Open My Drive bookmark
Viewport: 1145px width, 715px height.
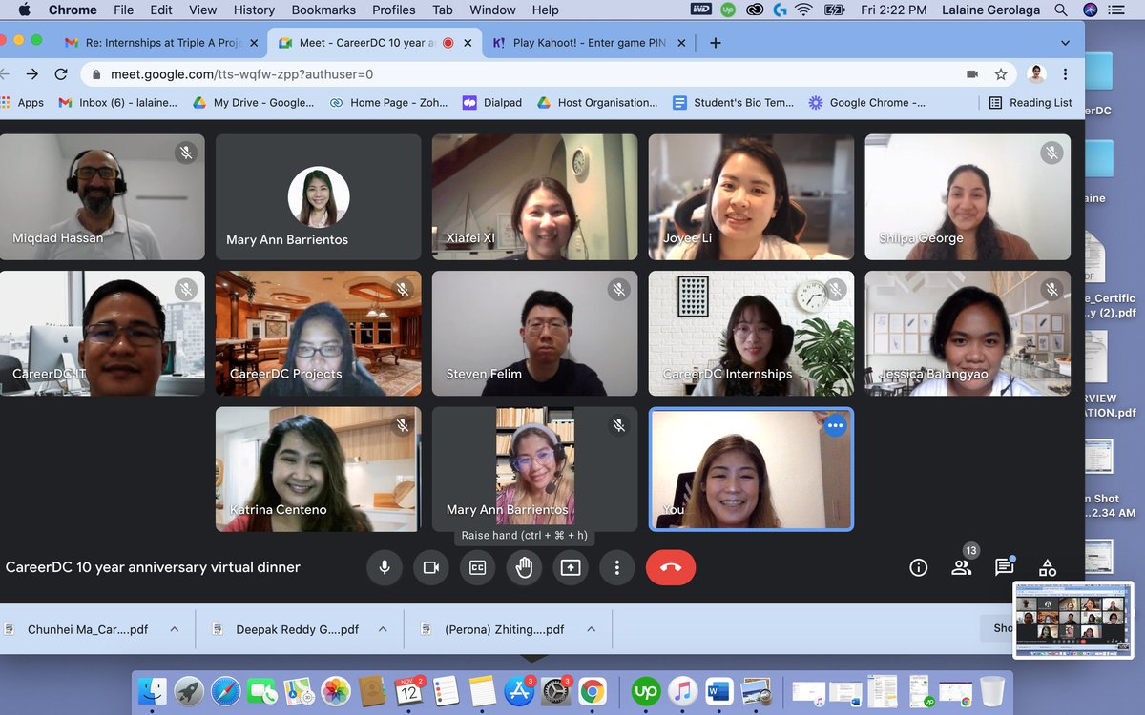pyautogui.click(x=254, y=102)
